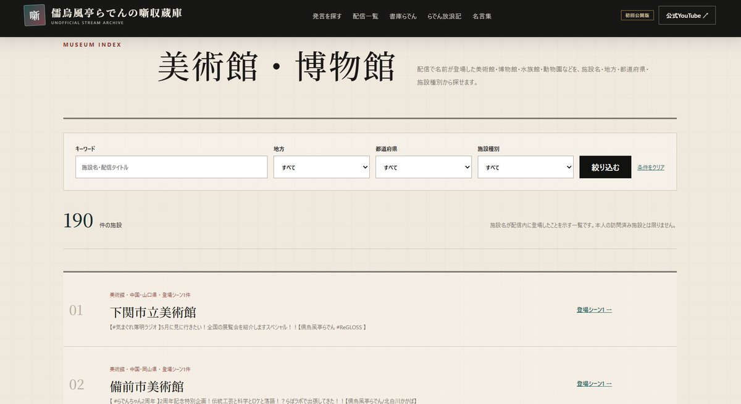The width and height of the screenshot is (741, 404).
Task: Open the 備前市美術館 entry title
Action: tap(147, 387)
